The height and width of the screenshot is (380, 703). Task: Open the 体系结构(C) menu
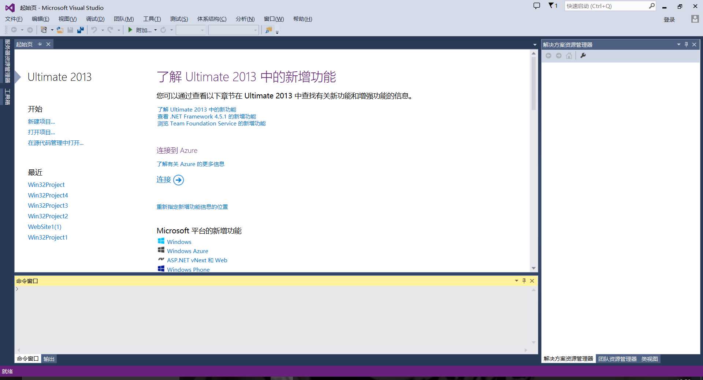click(x=212, y=19)
